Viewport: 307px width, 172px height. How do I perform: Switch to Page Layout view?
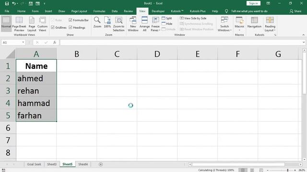(x=32, y=24)
